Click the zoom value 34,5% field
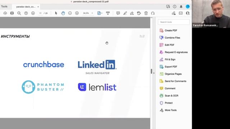Screen dimensions: 230x129 pyautogui.click(x=86, y=13)
